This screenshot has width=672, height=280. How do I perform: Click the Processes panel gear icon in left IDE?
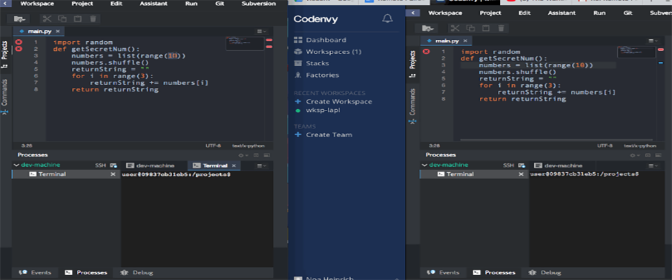(x=242, y=155)
